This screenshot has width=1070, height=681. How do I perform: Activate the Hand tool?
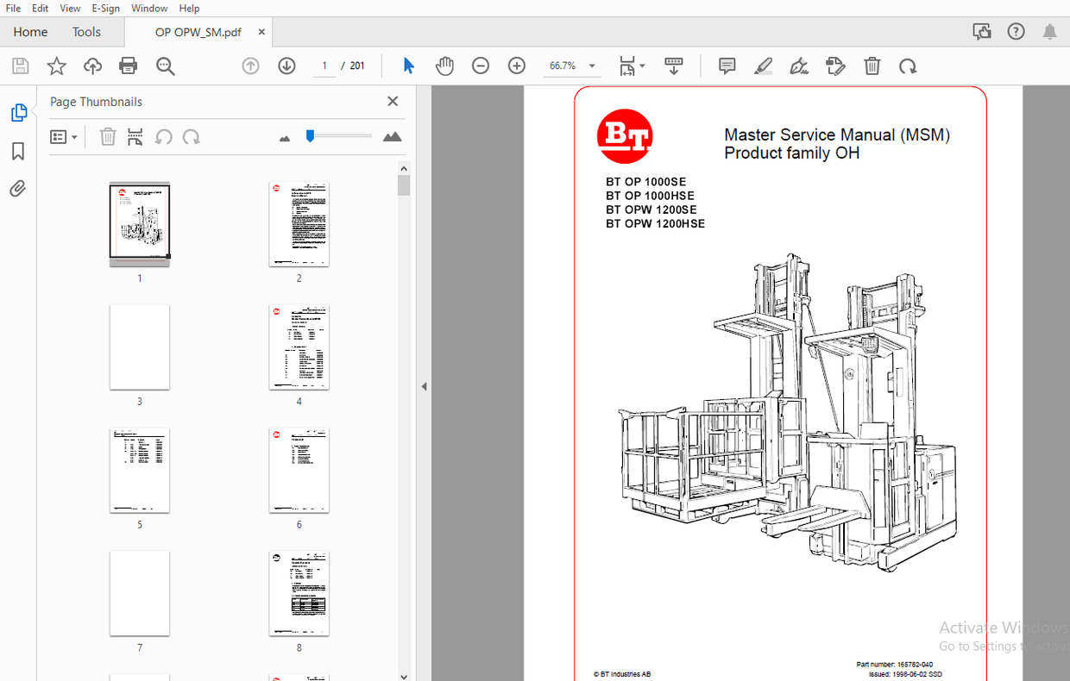(444, 66)
